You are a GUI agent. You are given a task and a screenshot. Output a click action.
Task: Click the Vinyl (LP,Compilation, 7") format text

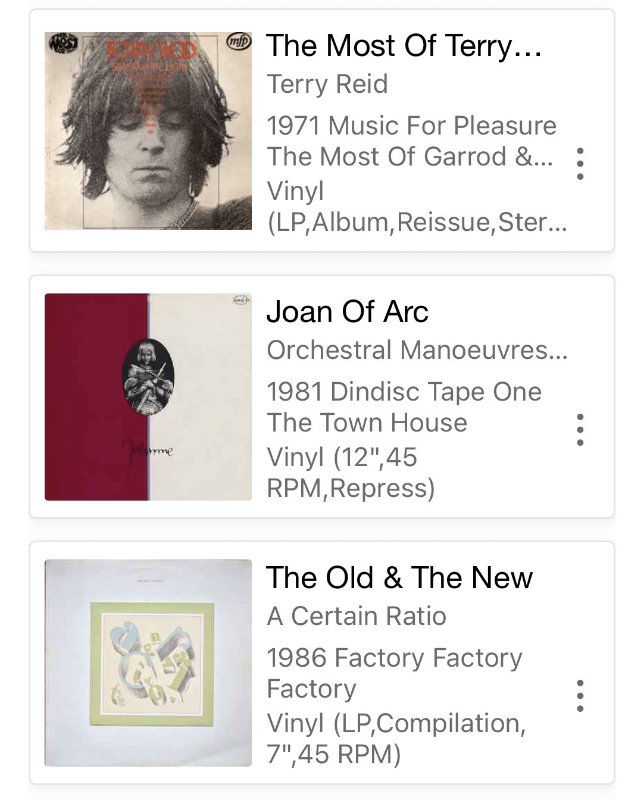(395, 739)
